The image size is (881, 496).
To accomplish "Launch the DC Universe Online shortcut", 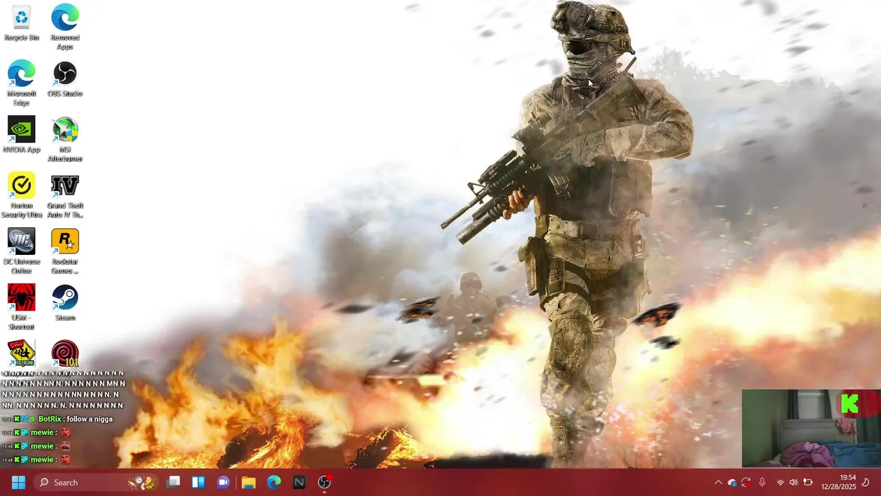I will pos(21,251).
